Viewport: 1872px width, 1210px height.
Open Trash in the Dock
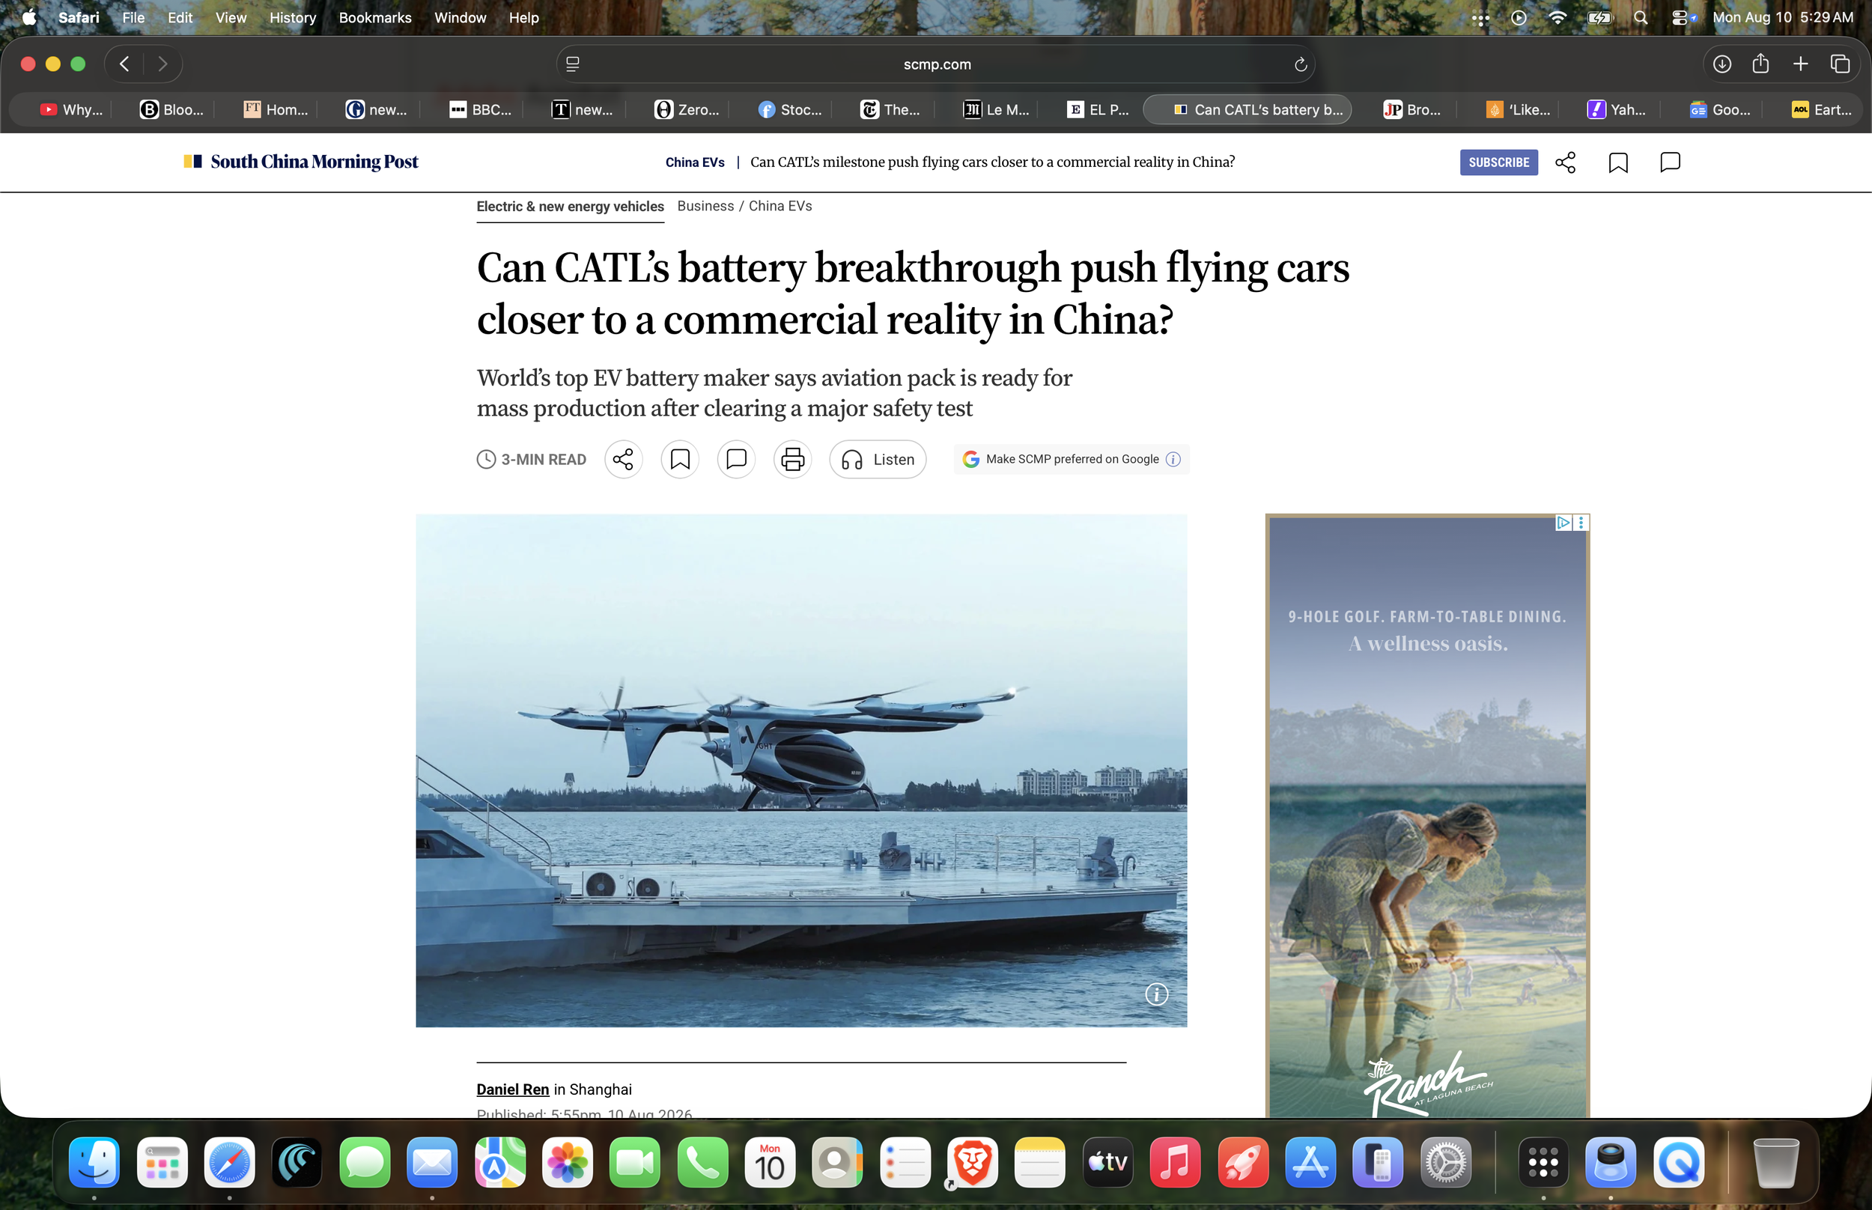pos(1775,1162)
